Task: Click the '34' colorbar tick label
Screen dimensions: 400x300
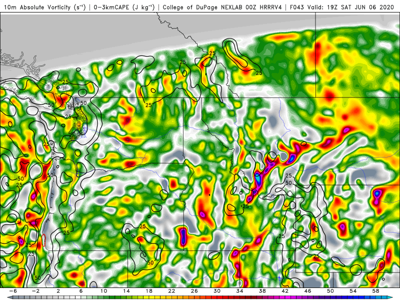Action: pyautogui.click(x=240, y=291)
